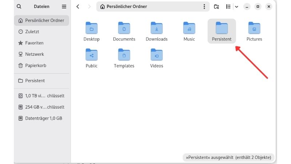Screen dimensions: 291x164
Task: Click the search magnifier icon
Action: pyautogui.click(x=19, y=7)
